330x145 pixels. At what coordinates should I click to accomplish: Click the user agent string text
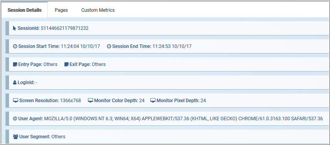click(x=183, y=119)
